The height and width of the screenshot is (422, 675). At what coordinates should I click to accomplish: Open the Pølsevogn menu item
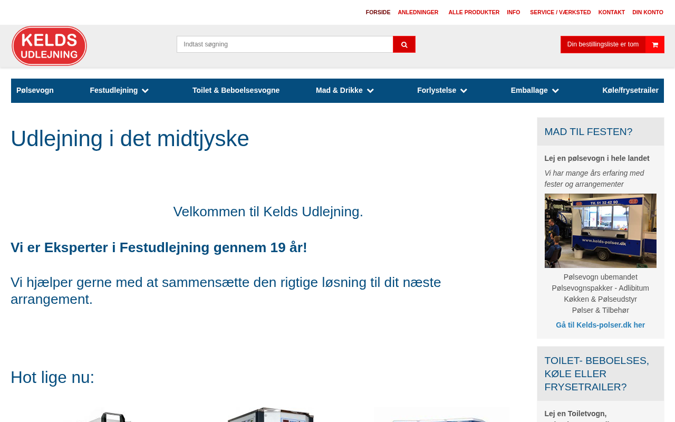click(x=35, y=90)
